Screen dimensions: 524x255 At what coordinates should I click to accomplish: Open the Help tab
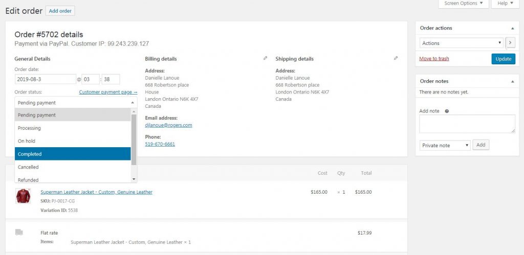point(505,4)
